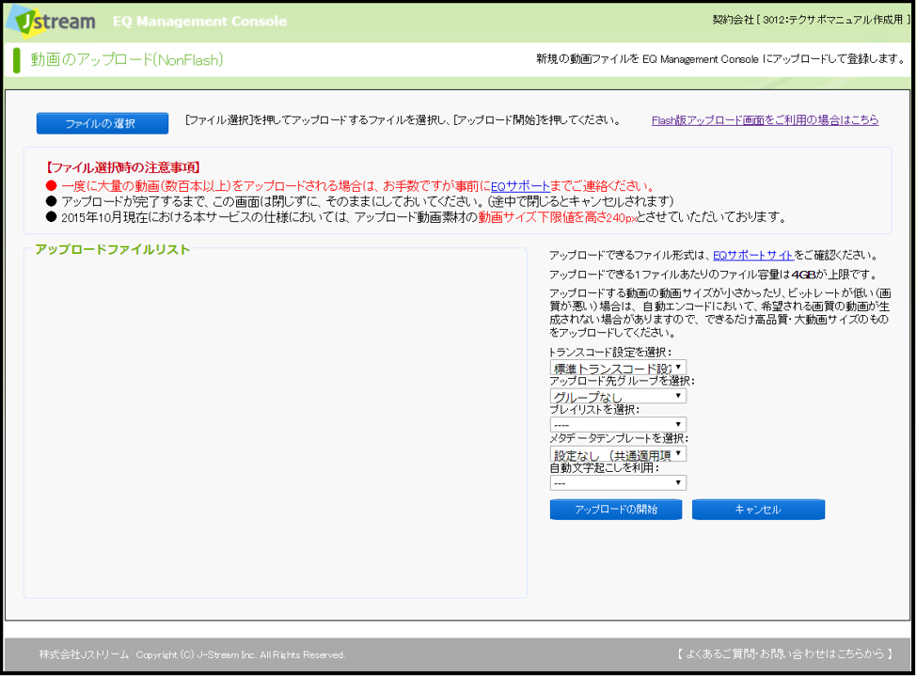The image size is (916, 676).
Task: Click the 動画のアップロード(NonFlash) heading
Action: click(x=127, y=59)
